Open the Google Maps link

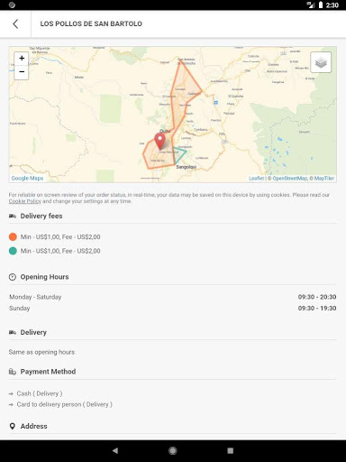click(27, 178)
